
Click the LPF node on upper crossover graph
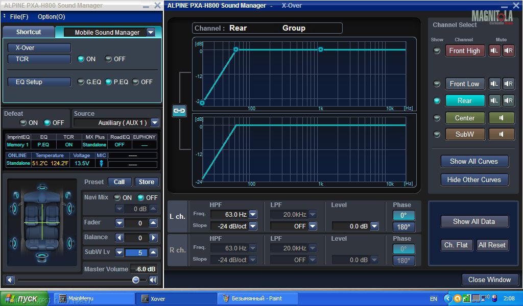click(x=321, y=49)
